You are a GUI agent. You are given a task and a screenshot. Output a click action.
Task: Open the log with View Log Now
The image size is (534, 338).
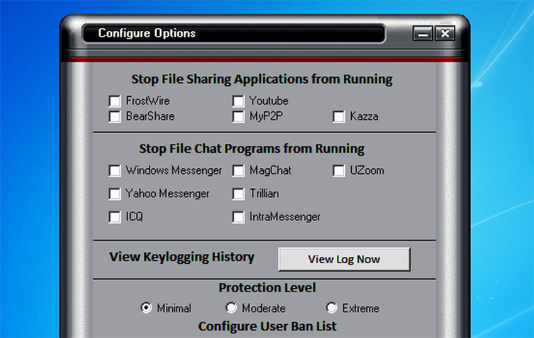tap(344, 259)
